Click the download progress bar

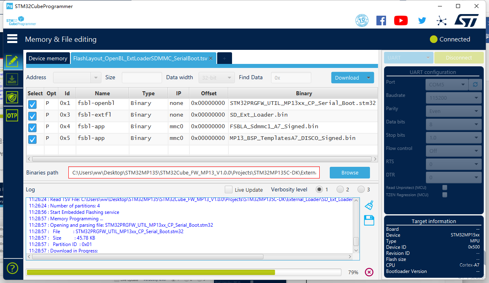184,272
